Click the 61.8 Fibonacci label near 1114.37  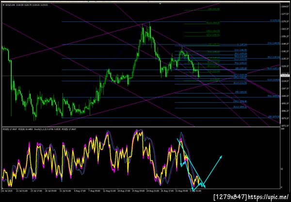pos(273,80)
